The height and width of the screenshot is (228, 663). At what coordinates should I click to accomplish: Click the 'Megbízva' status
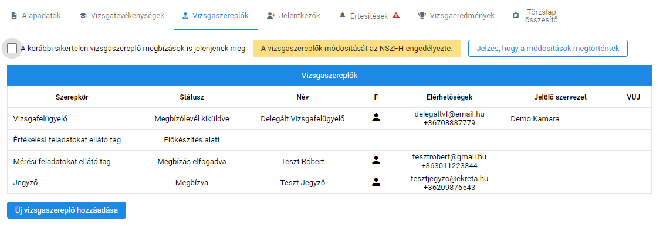[x=191, y=183]
